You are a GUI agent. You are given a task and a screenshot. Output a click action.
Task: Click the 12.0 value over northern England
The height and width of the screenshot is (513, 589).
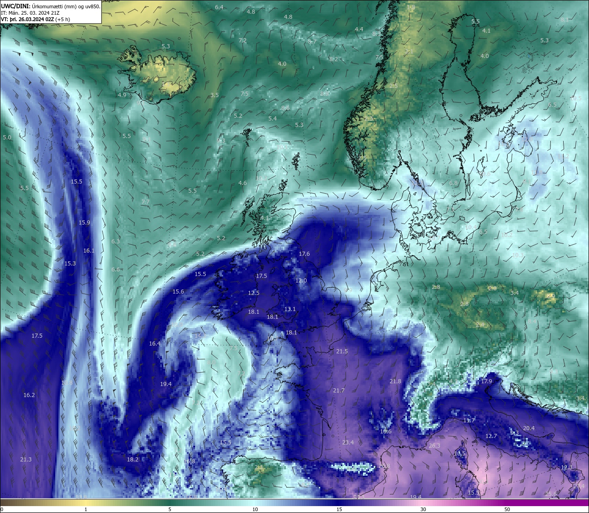click(x=301, y=281)
